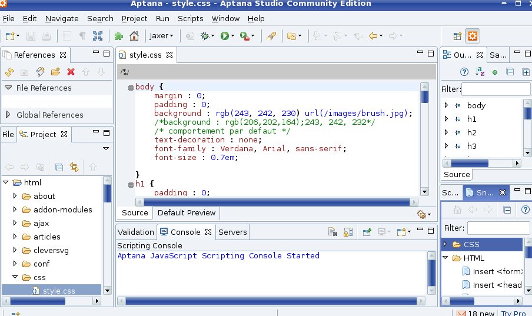Click the Print toolbar icon
The image size is (532, 316).
(x=46, y=36)
